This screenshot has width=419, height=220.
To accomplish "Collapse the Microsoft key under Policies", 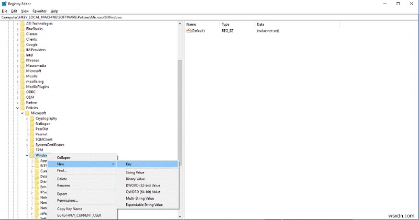I will click(x=22, y=113).
